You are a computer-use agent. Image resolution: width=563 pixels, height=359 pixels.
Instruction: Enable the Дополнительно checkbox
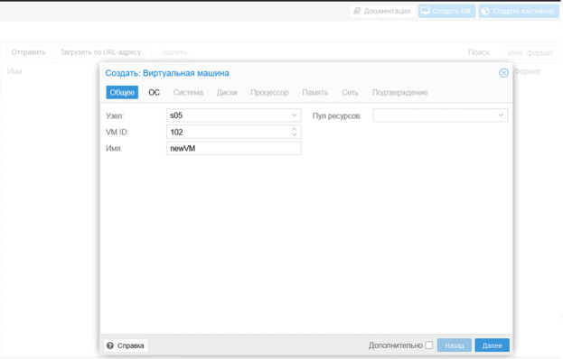(x=429, y=345)
